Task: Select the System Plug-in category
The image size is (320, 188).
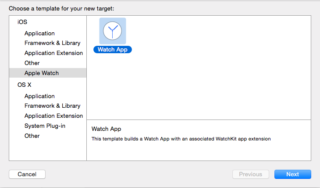Action: pos(44,126)
